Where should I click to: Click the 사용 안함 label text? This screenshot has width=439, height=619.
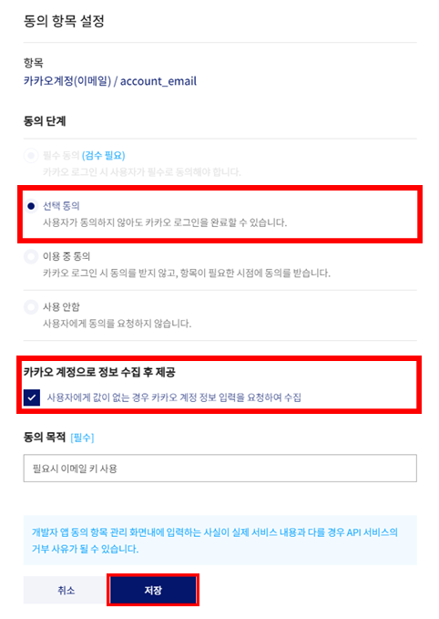(61, 307)
